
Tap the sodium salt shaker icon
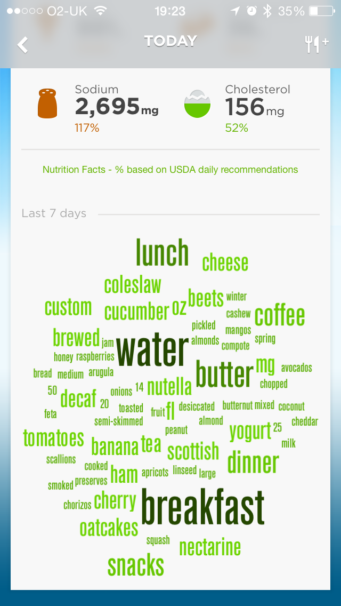[x=47, y=103]
